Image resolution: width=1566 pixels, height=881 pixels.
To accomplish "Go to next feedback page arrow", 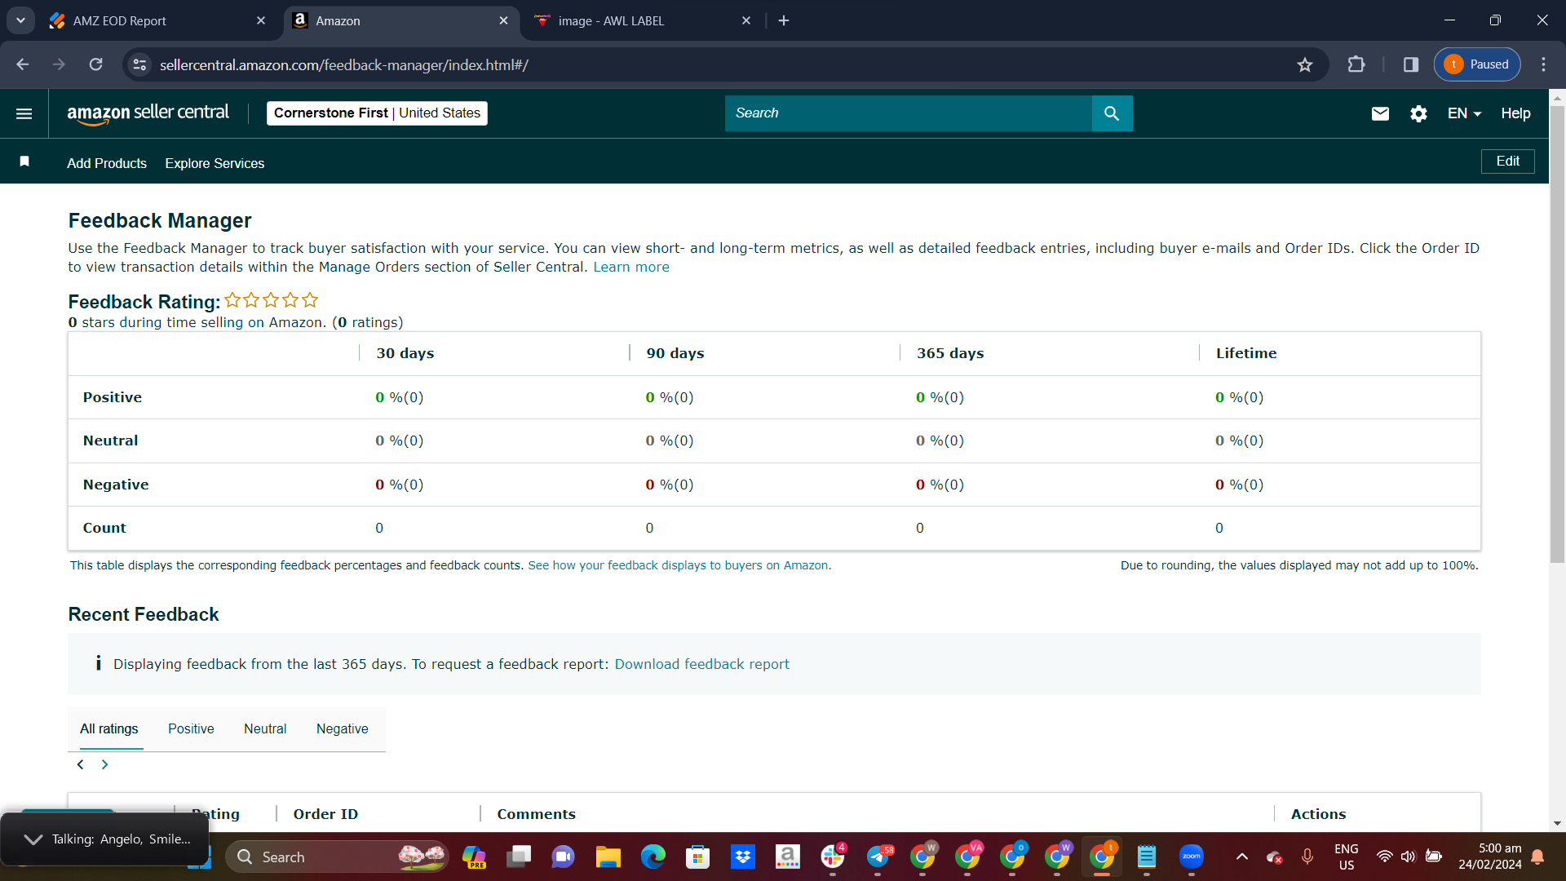I will point(104,764).
